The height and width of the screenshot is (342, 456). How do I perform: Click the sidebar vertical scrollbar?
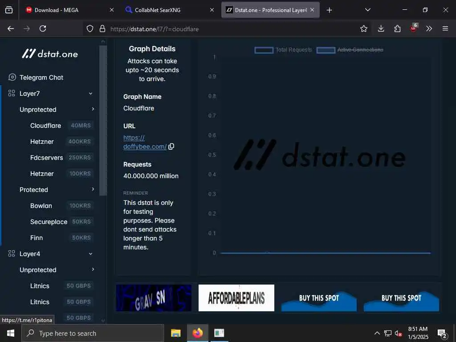103,121
